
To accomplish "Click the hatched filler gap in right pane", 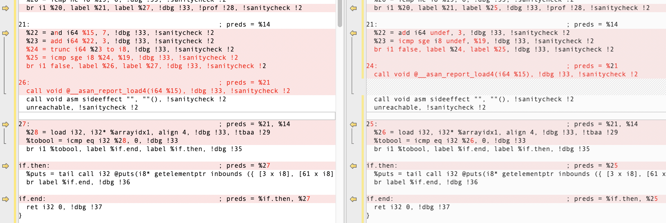I will [x=516, y=87].
